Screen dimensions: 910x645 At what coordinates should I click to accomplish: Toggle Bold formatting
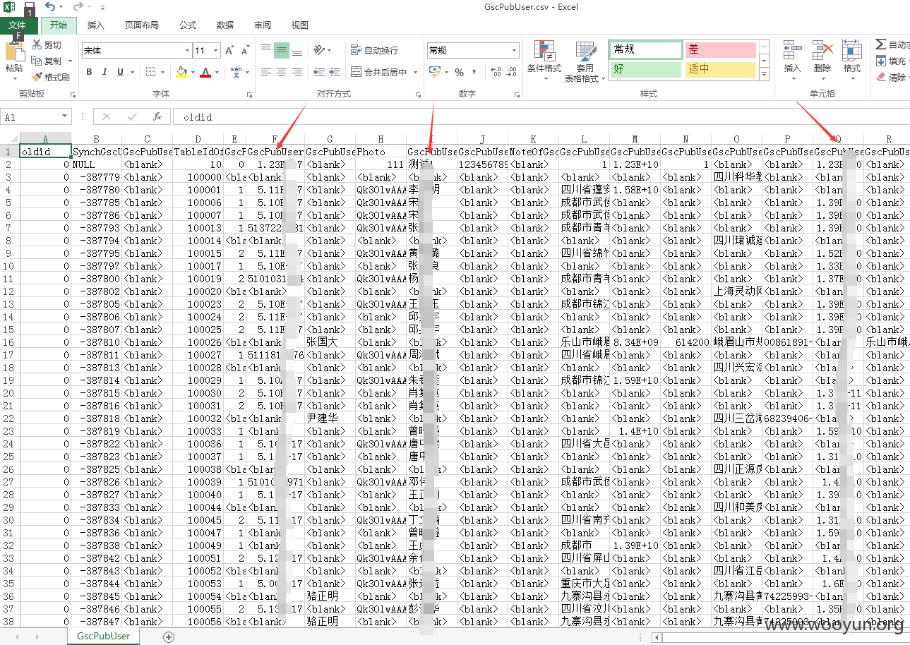pos(89,72)
